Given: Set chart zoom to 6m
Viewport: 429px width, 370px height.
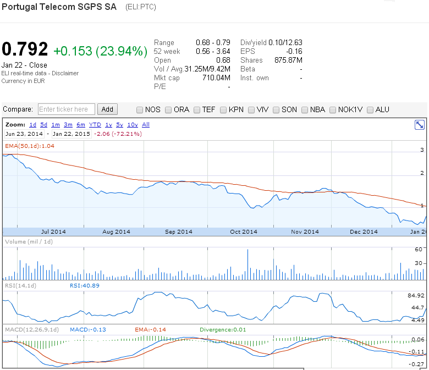Looking at the screenshot, I should (x=81, y=125).
